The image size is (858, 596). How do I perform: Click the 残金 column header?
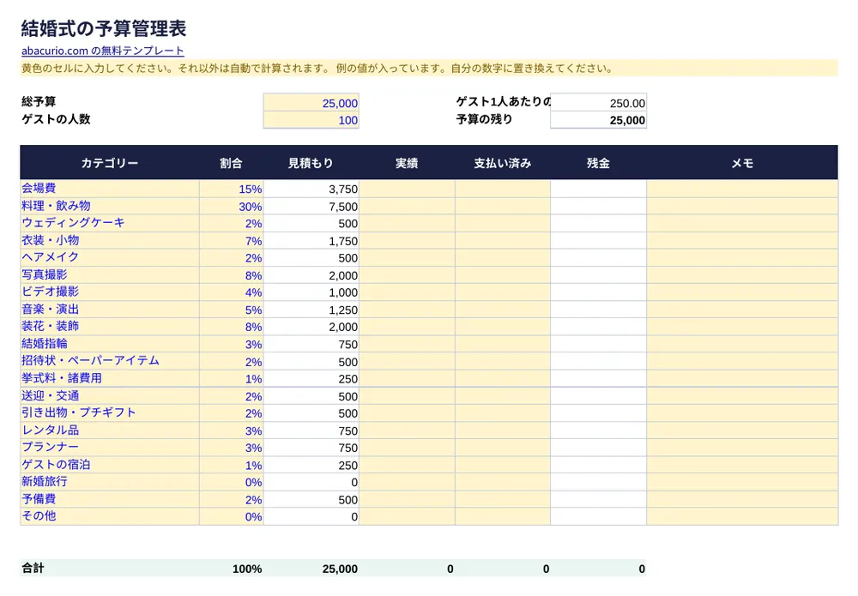[x=598, y=163]
